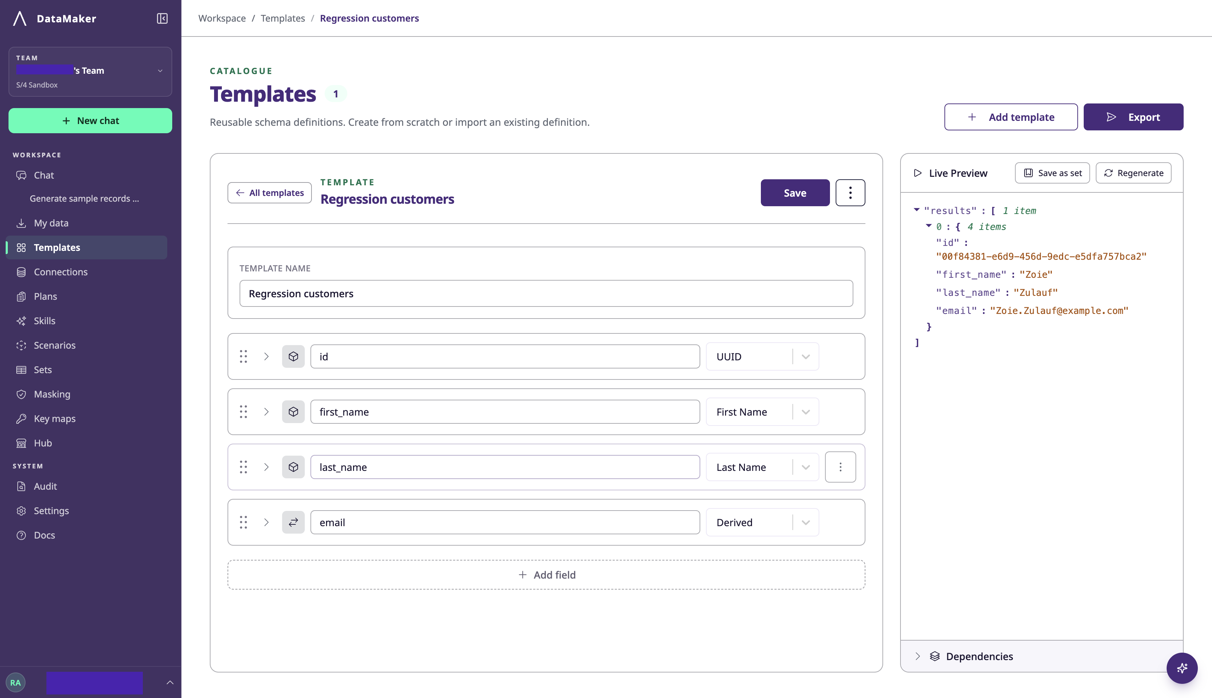Image resolution: width=1212 pixels, height=698 pixels.
Task: Grab the drag handle of first_name row
Action: tap(243, 412)
